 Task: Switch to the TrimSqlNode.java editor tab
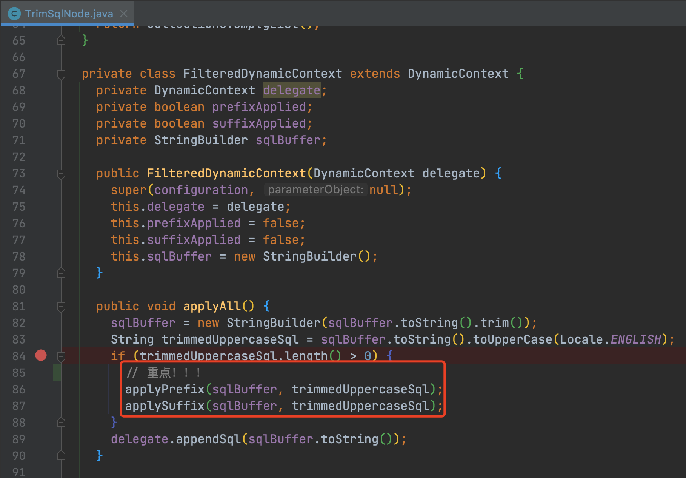[x=67, y=14]
